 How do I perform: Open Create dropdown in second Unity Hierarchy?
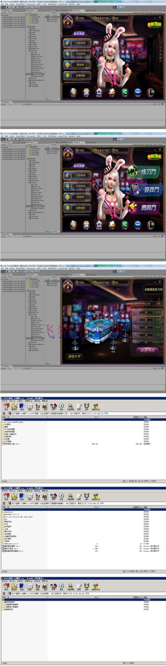tap(4, 145)
